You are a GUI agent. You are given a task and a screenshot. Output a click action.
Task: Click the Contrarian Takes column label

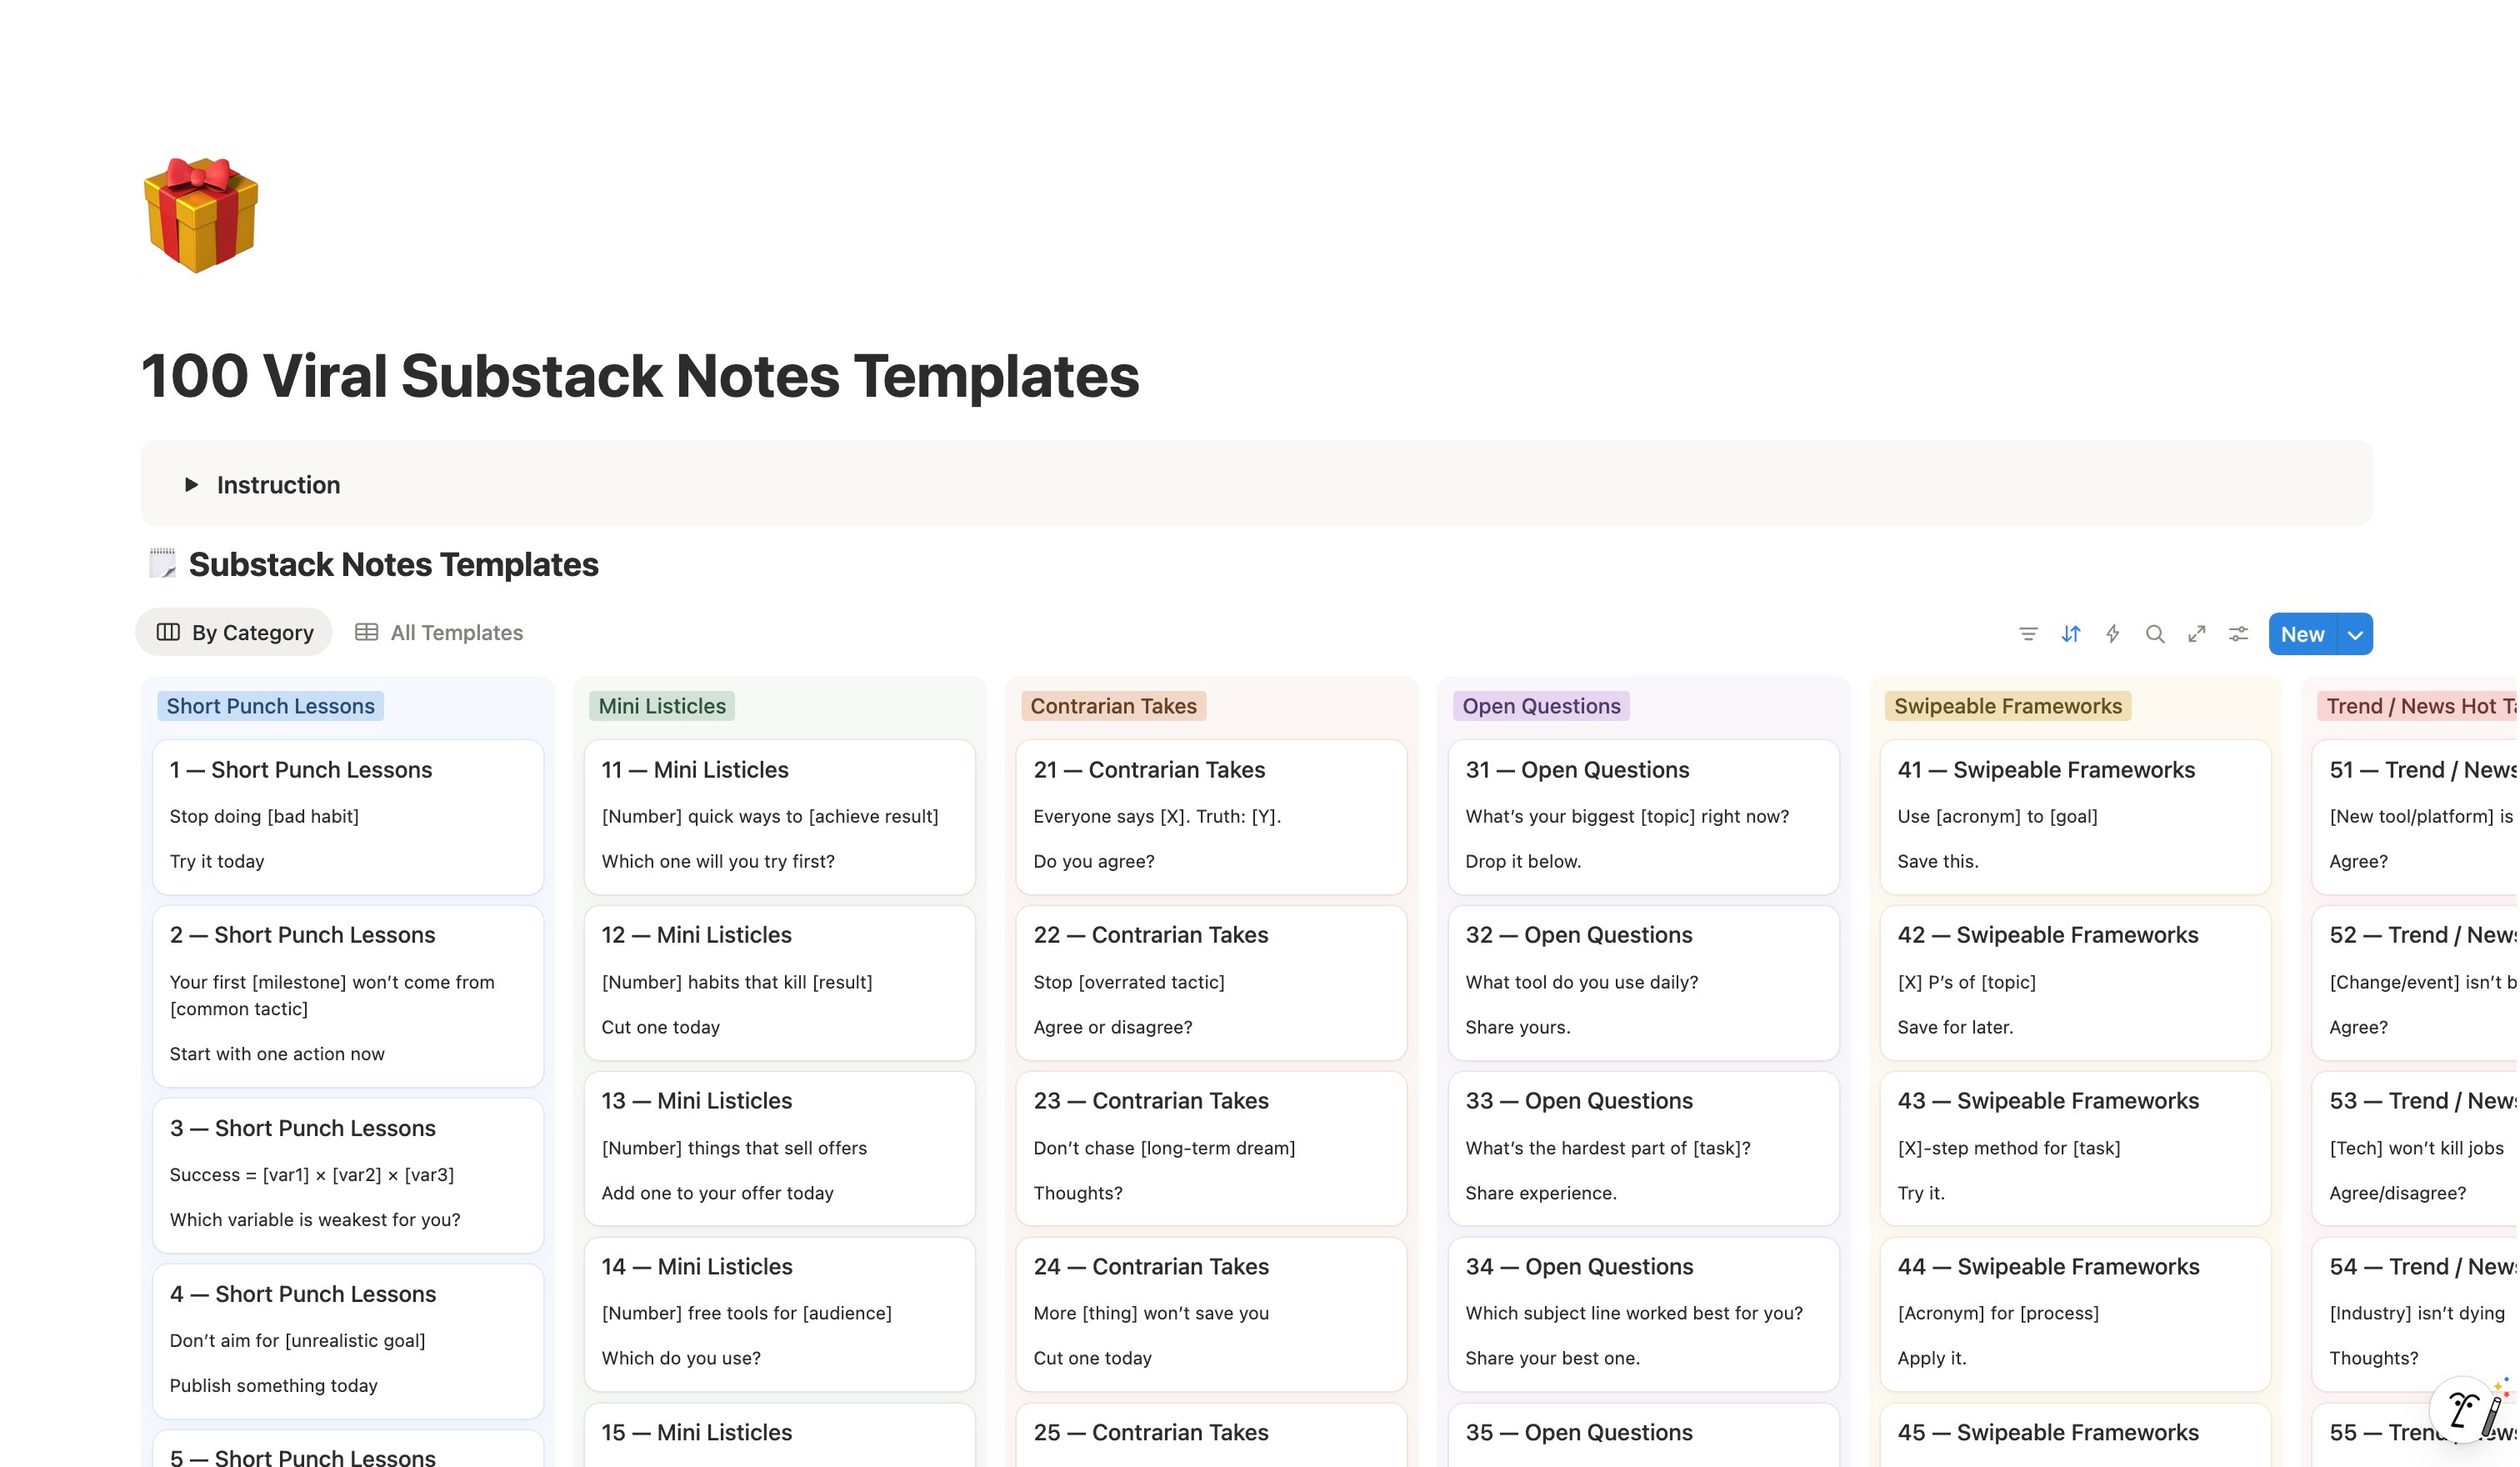tap(1113, 706)
